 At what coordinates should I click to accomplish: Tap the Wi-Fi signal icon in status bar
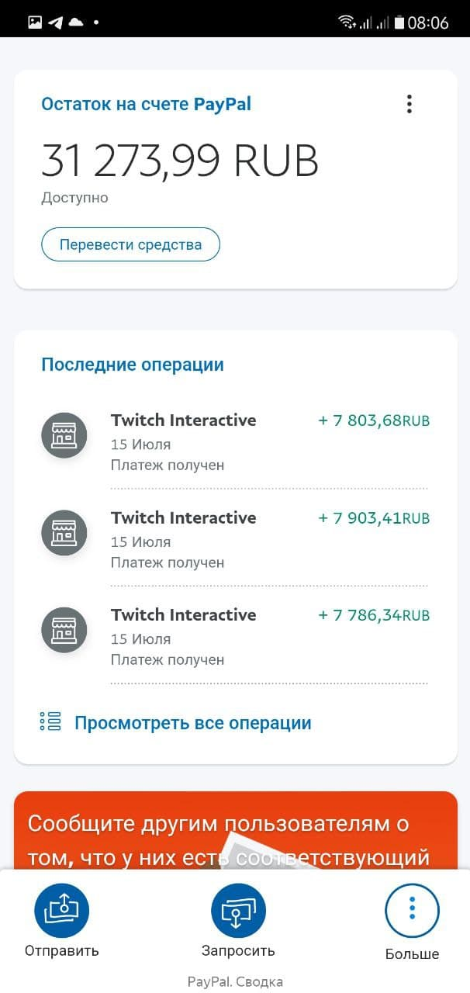(347, 22)
